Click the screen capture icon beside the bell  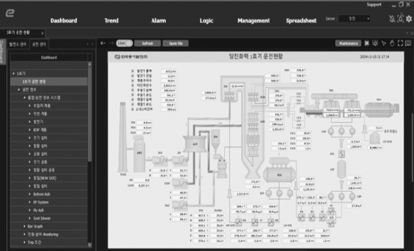pyautogui.click(x=400, y=19)
